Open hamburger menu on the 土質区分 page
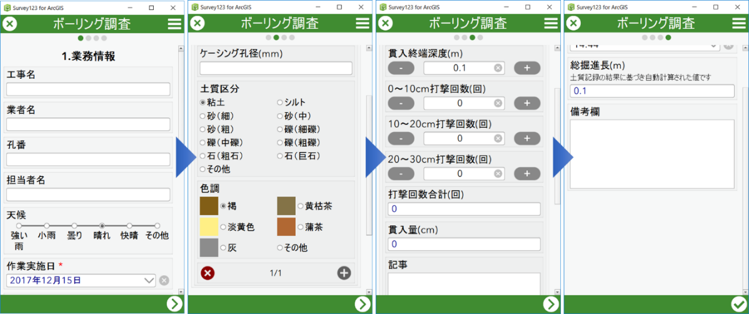This screenshot has height=314, width=749. coord(363,23)
